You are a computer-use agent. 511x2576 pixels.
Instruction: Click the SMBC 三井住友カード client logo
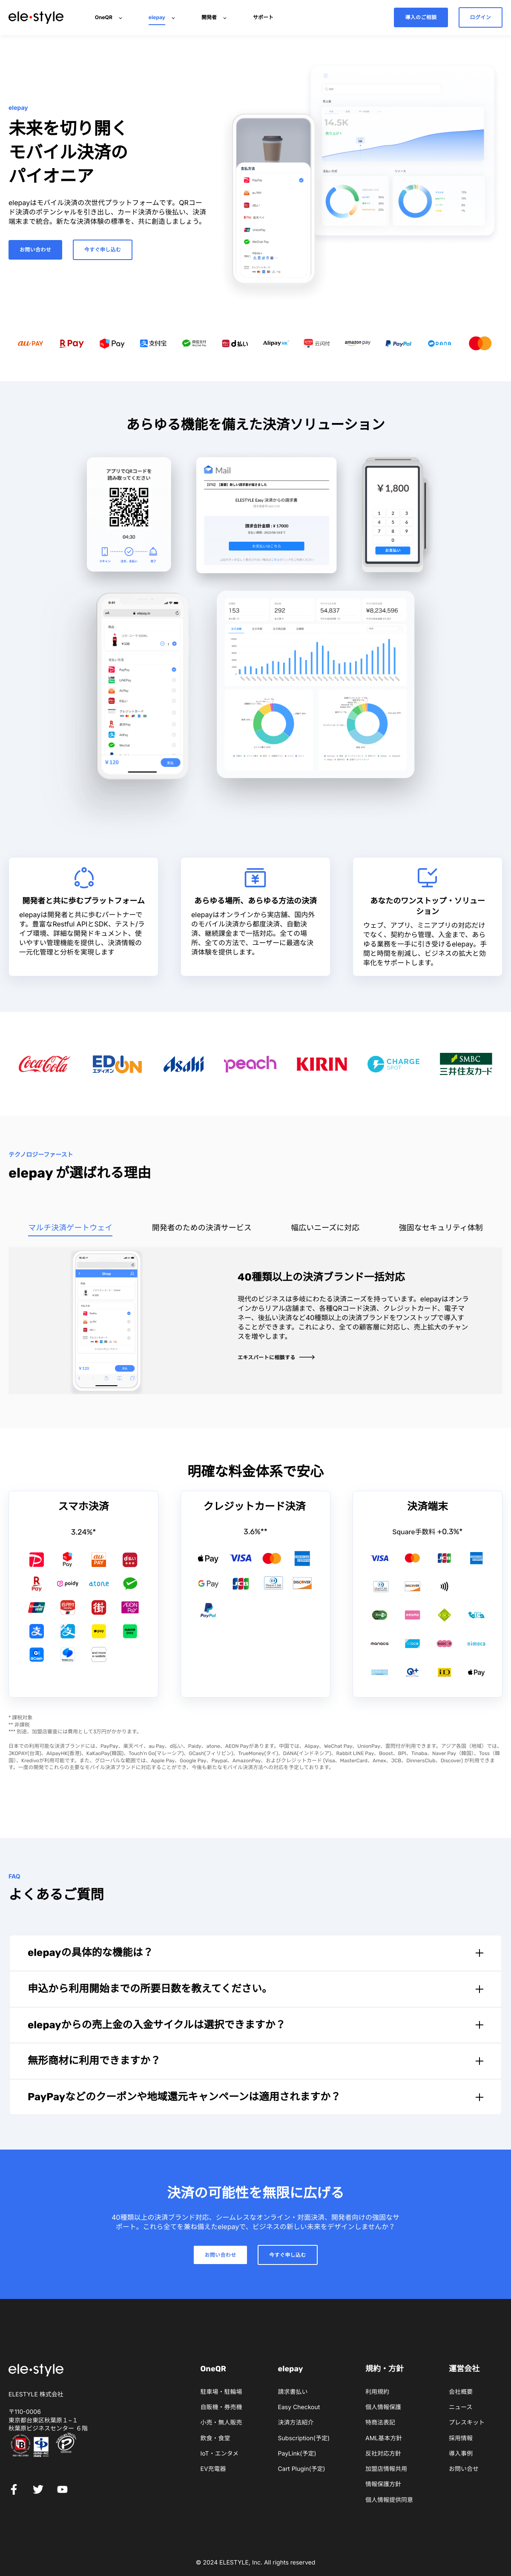pos(466,1064)
